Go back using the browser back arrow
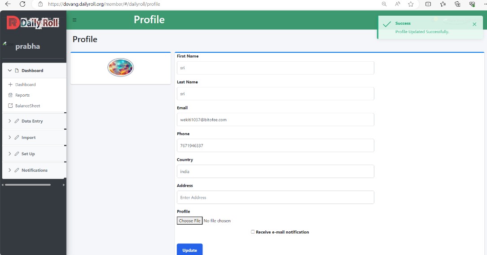 tap(8, 4)
